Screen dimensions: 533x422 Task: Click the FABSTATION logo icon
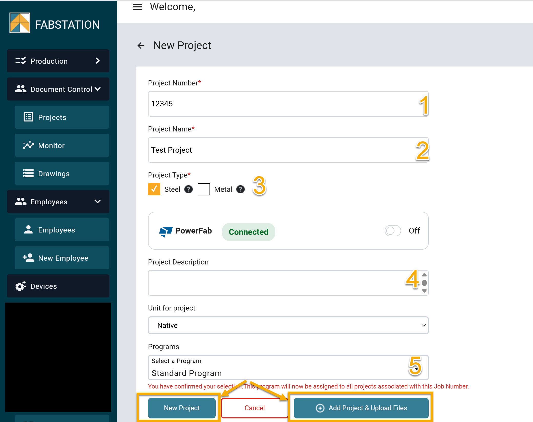pos(20,23)
